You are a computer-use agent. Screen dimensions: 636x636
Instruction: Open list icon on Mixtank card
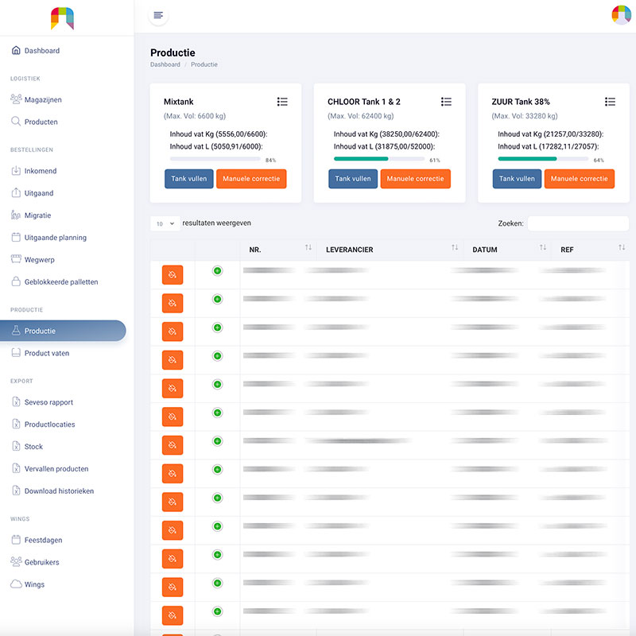[x=282, y=102]
